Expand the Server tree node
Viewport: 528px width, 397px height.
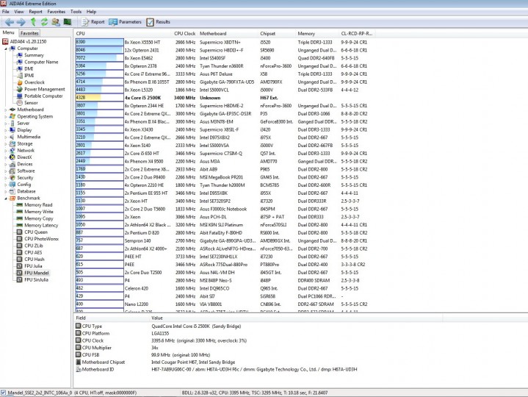[6, 124]
